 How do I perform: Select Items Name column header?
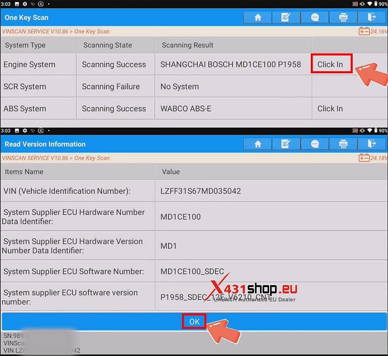tap(24, 171)
